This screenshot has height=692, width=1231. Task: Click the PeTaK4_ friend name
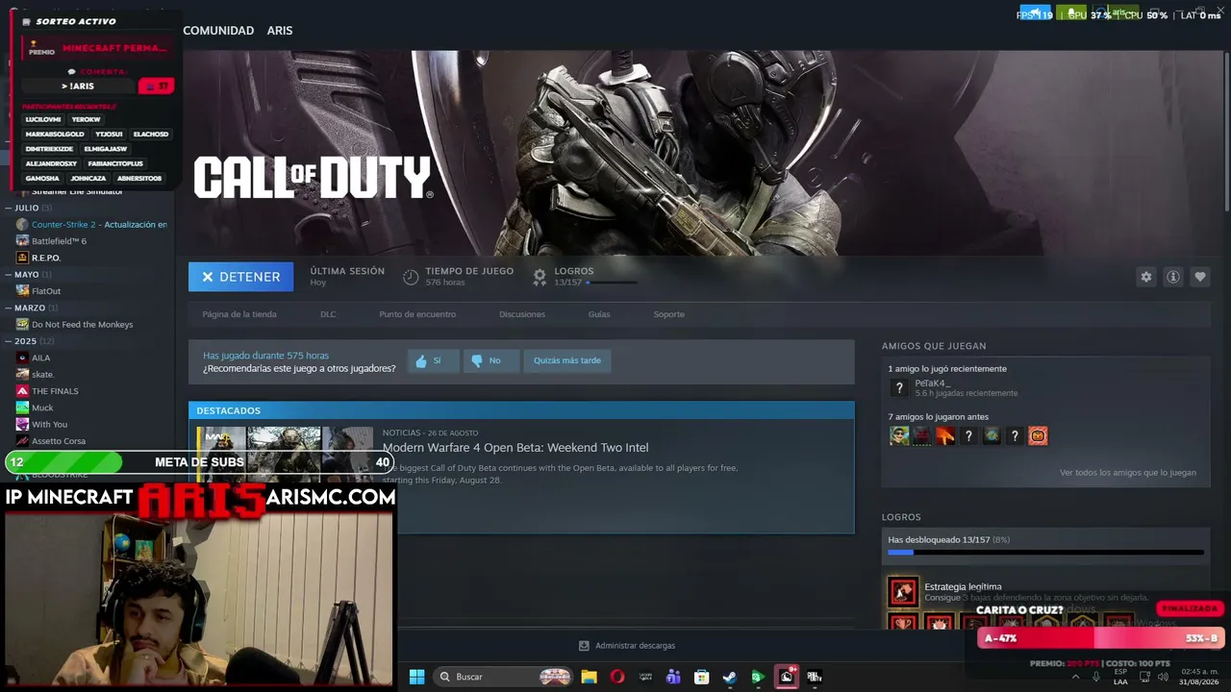[932, 383]
